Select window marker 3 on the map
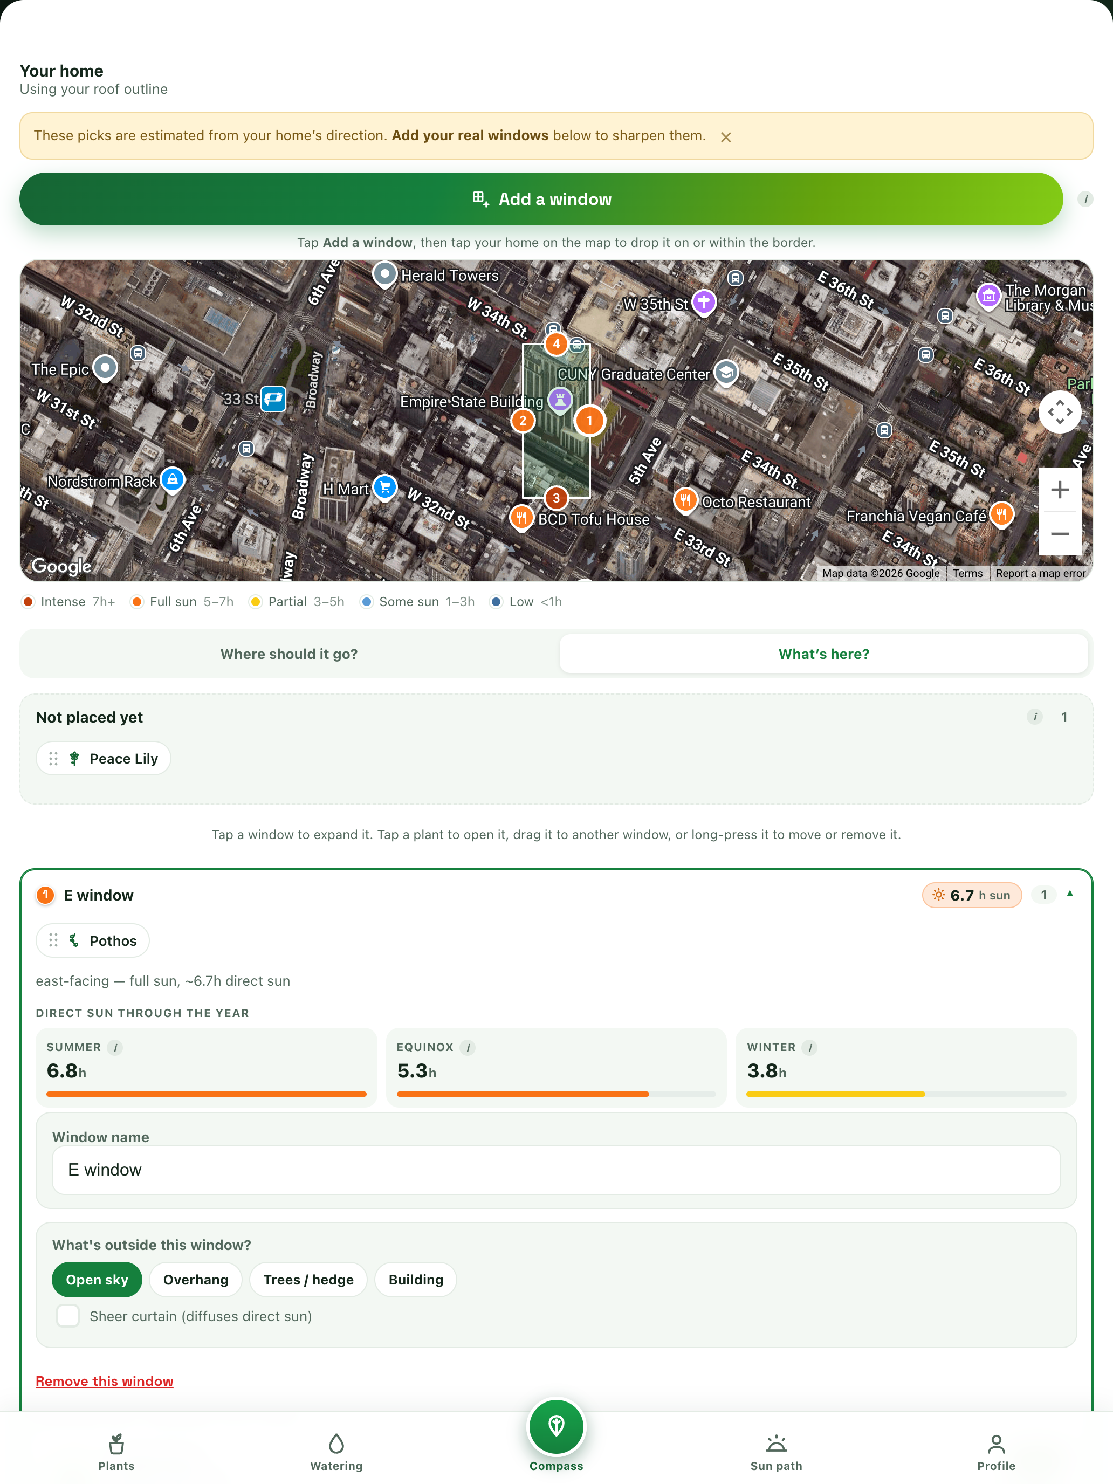This screenshot has width=1113, height=1484. [x=555, y=498]
